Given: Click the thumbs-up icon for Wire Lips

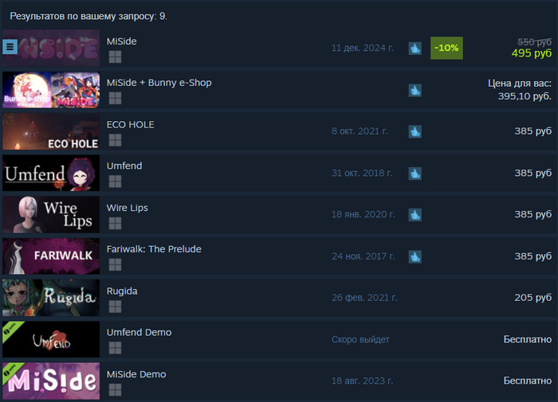Looking at the screenshot, I should pyautogui.click(x=415, y=215).
